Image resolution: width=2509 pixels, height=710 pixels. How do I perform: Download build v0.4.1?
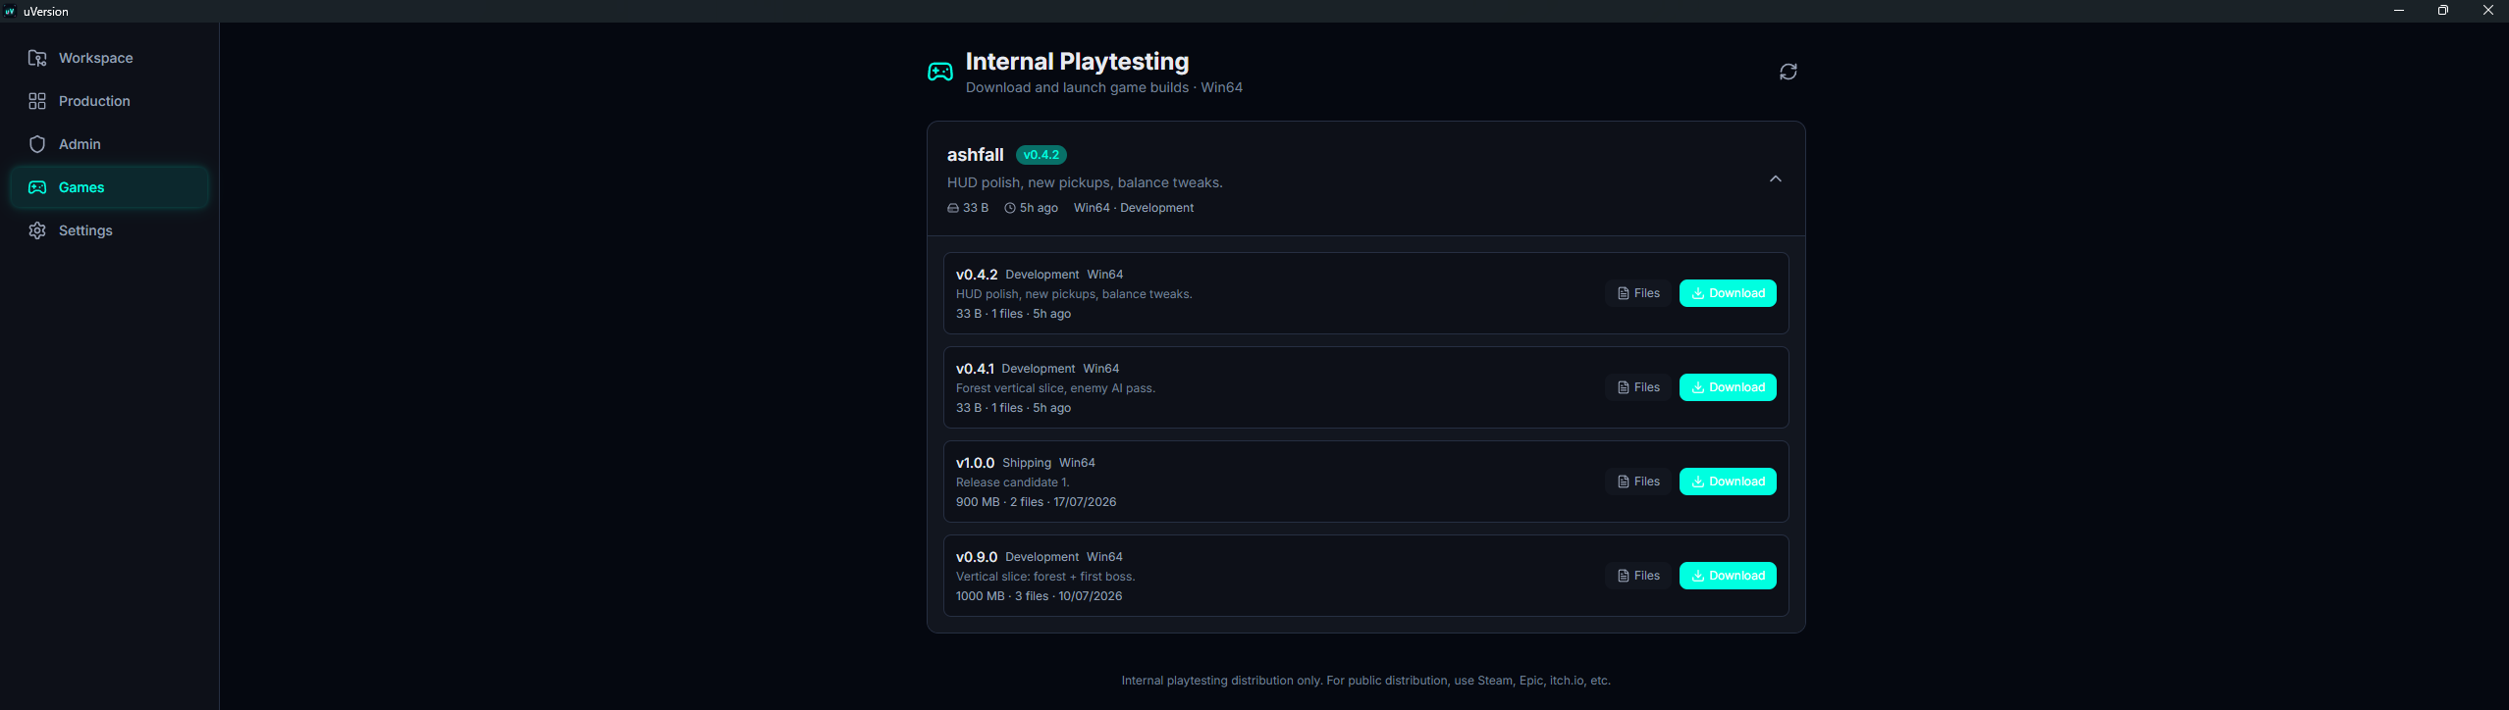(x=1728, y=387)
